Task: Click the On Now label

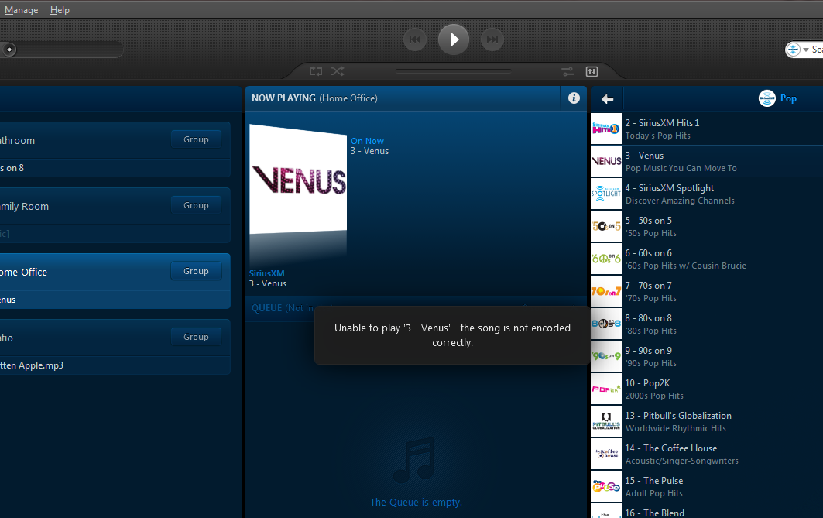Action: (x=367, y=141)
